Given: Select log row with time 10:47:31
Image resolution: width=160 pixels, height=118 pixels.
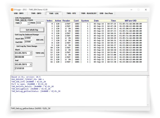Looking at the screenshot, I should click(x=97, y=29).
